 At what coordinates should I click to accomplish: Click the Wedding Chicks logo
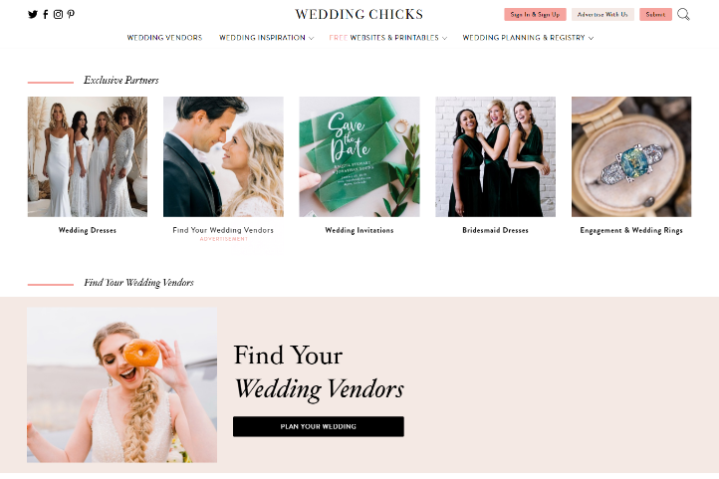click(359, 14)
